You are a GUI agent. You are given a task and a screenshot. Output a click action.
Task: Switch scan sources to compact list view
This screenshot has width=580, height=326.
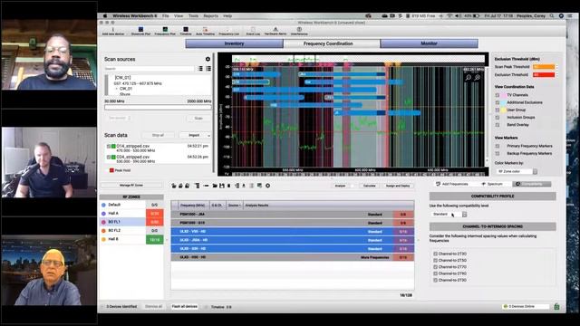tap(200, 69)
